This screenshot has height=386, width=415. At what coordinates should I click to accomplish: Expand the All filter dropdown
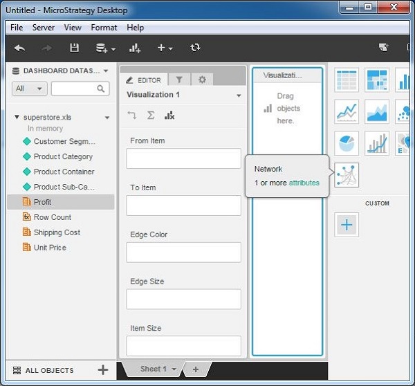(x=29, y=89)
